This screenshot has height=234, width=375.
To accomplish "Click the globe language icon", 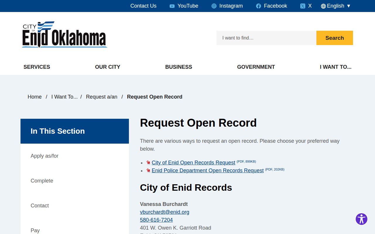I will tap(323, 6).
